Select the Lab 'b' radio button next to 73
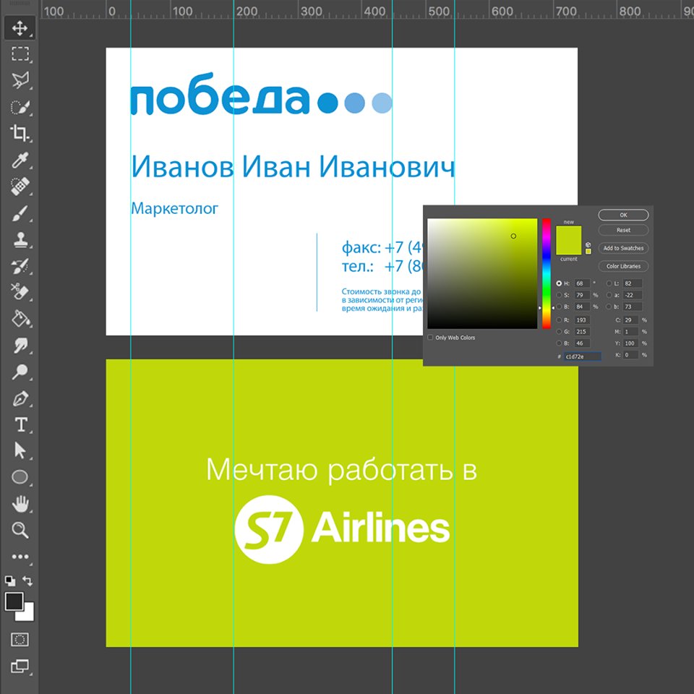This screenshot has width=694, height=694. tap(609, 307)
